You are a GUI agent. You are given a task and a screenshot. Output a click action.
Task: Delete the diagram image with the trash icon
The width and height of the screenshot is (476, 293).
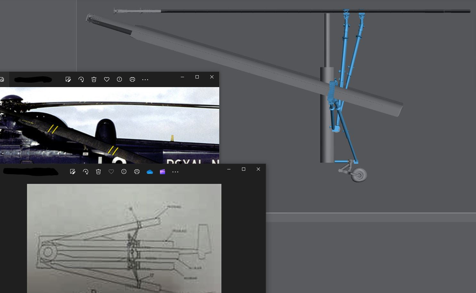point(98,172)
